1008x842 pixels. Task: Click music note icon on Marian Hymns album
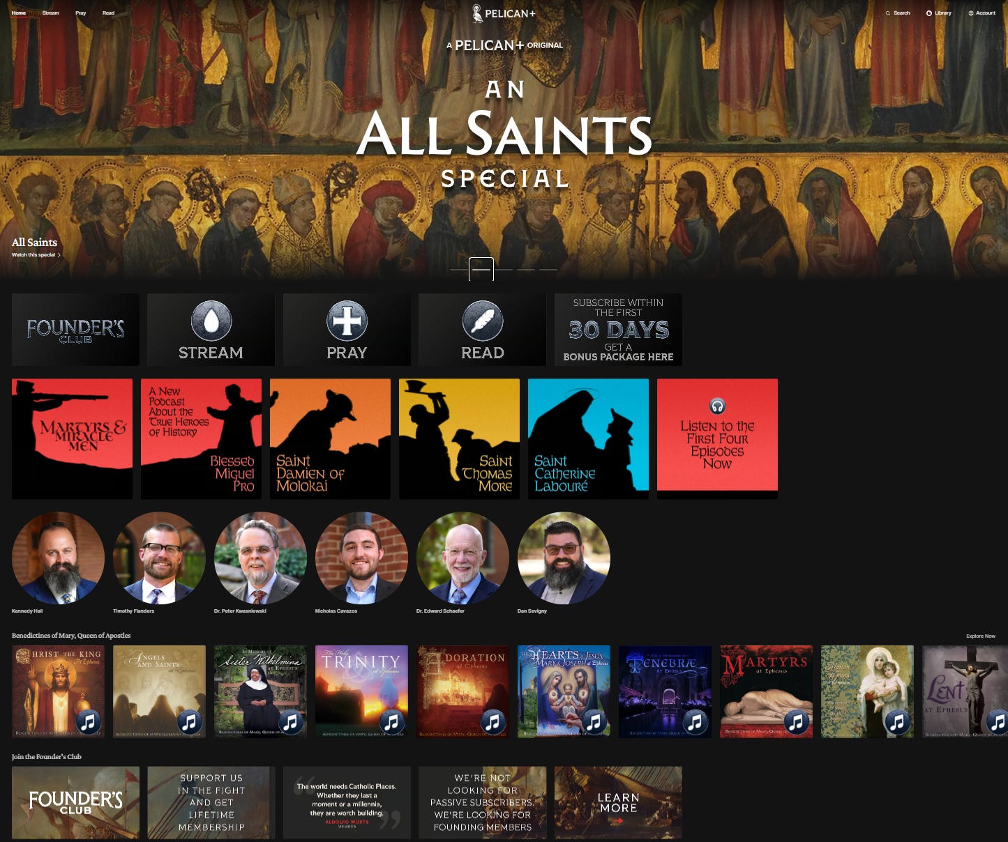point(897,721)
